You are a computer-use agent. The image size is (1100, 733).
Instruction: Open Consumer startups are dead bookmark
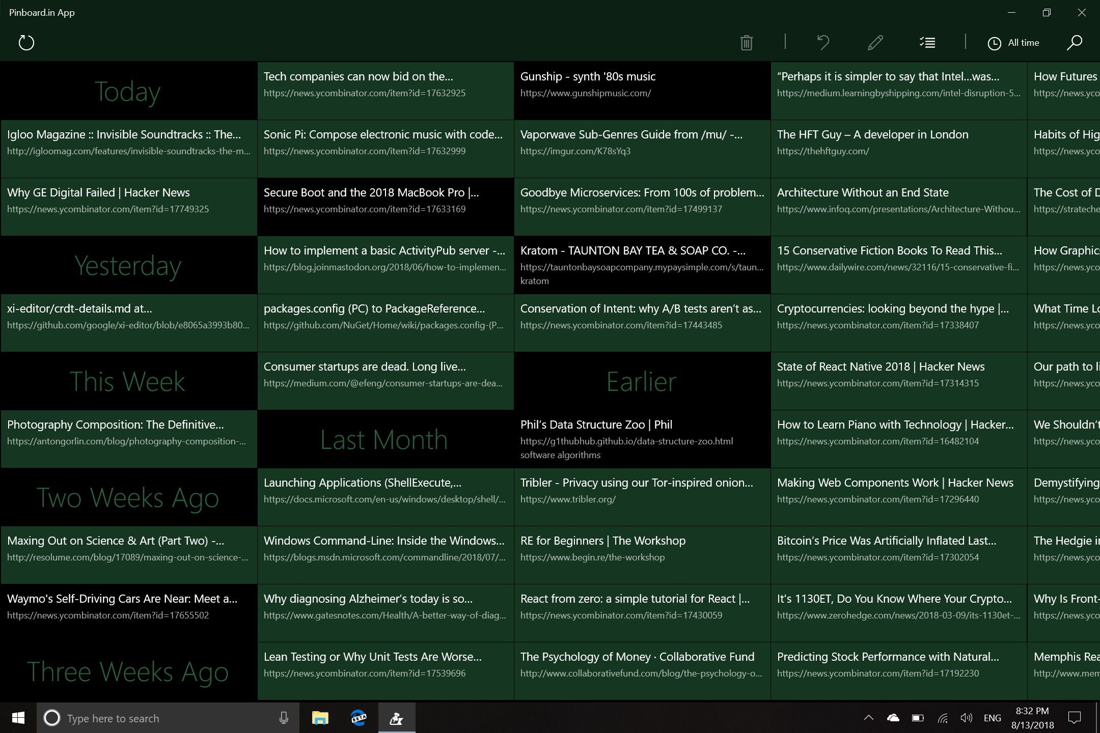[x=385, y=381]
